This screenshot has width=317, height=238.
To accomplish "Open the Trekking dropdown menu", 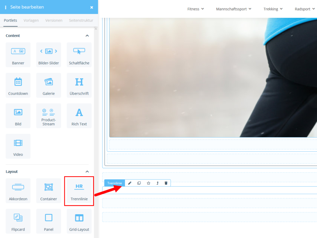I will pyautogui.click(x=273, y=9).
